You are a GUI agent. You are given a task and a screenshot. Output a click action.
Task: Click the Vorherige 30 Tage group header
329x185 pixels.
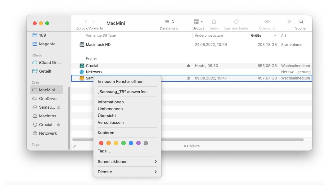click(101, 35)
